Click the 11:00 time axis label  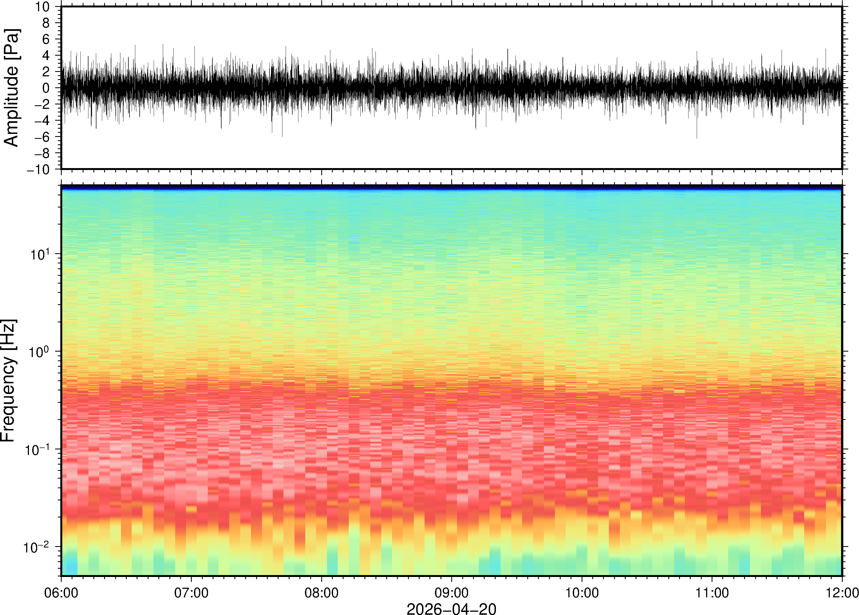click(x=712, y=593)
